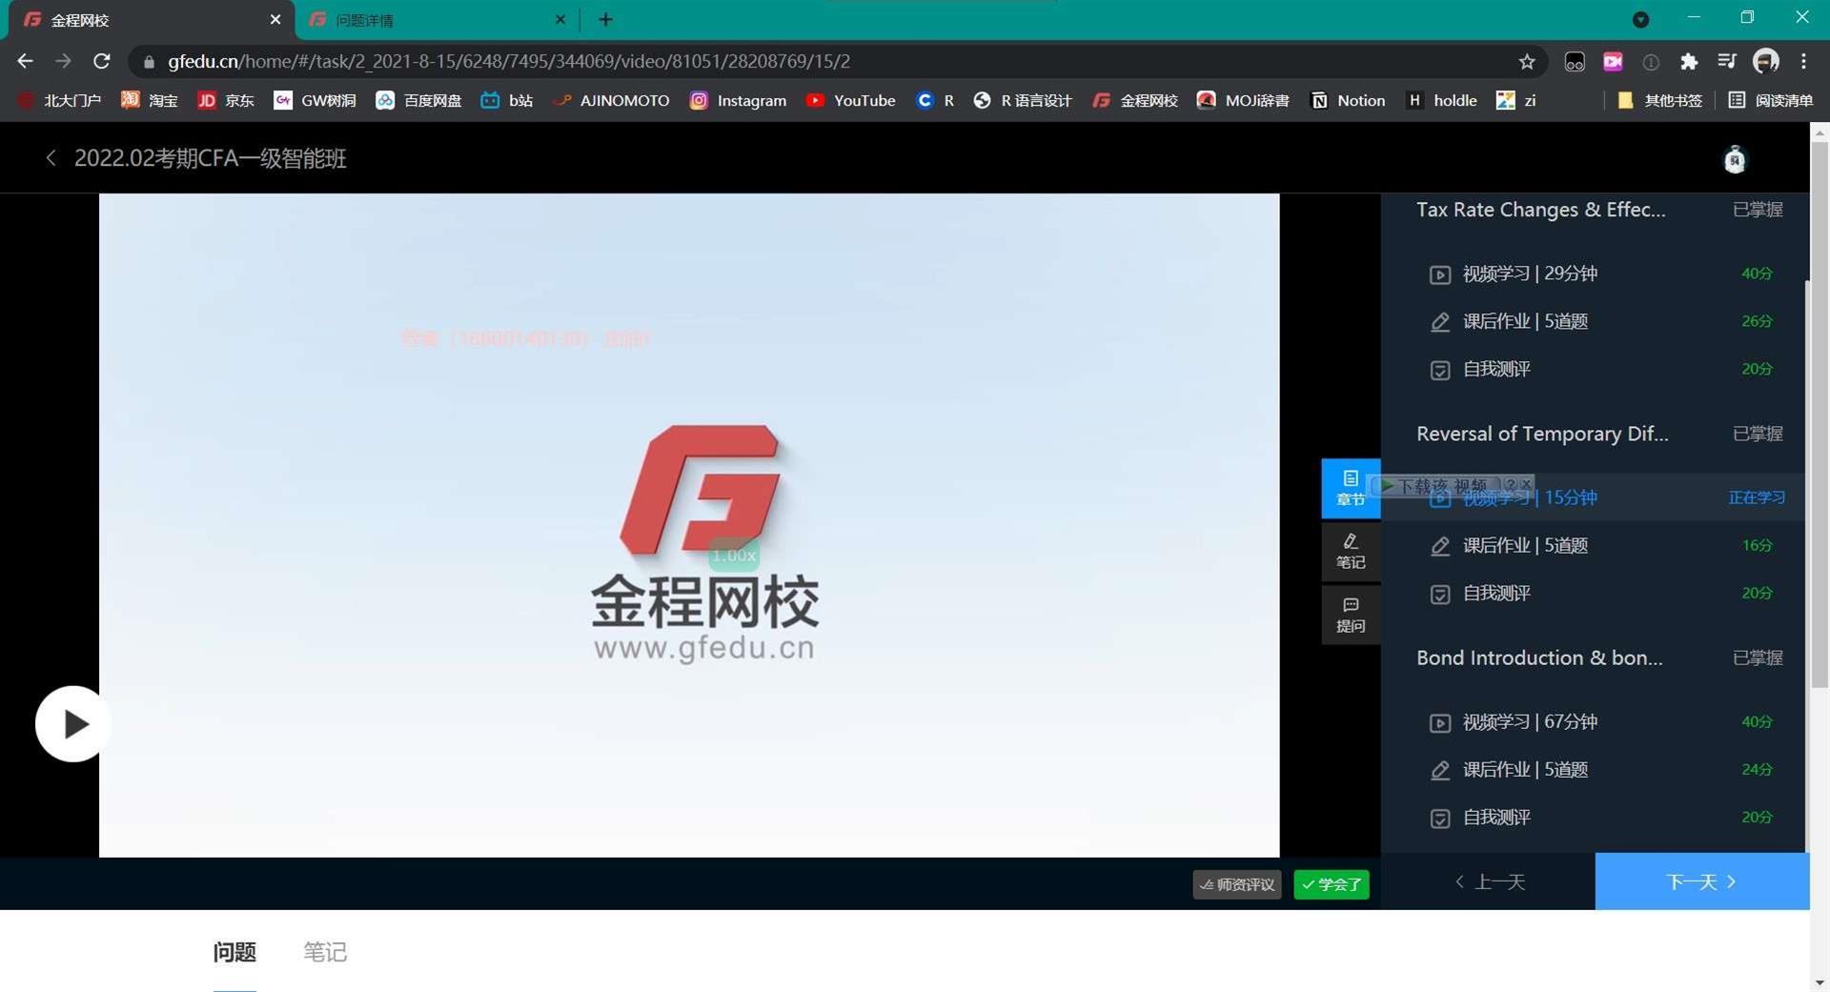Reload the page
This screenshot has height=992, width=1830.
[x=102, y=62]
